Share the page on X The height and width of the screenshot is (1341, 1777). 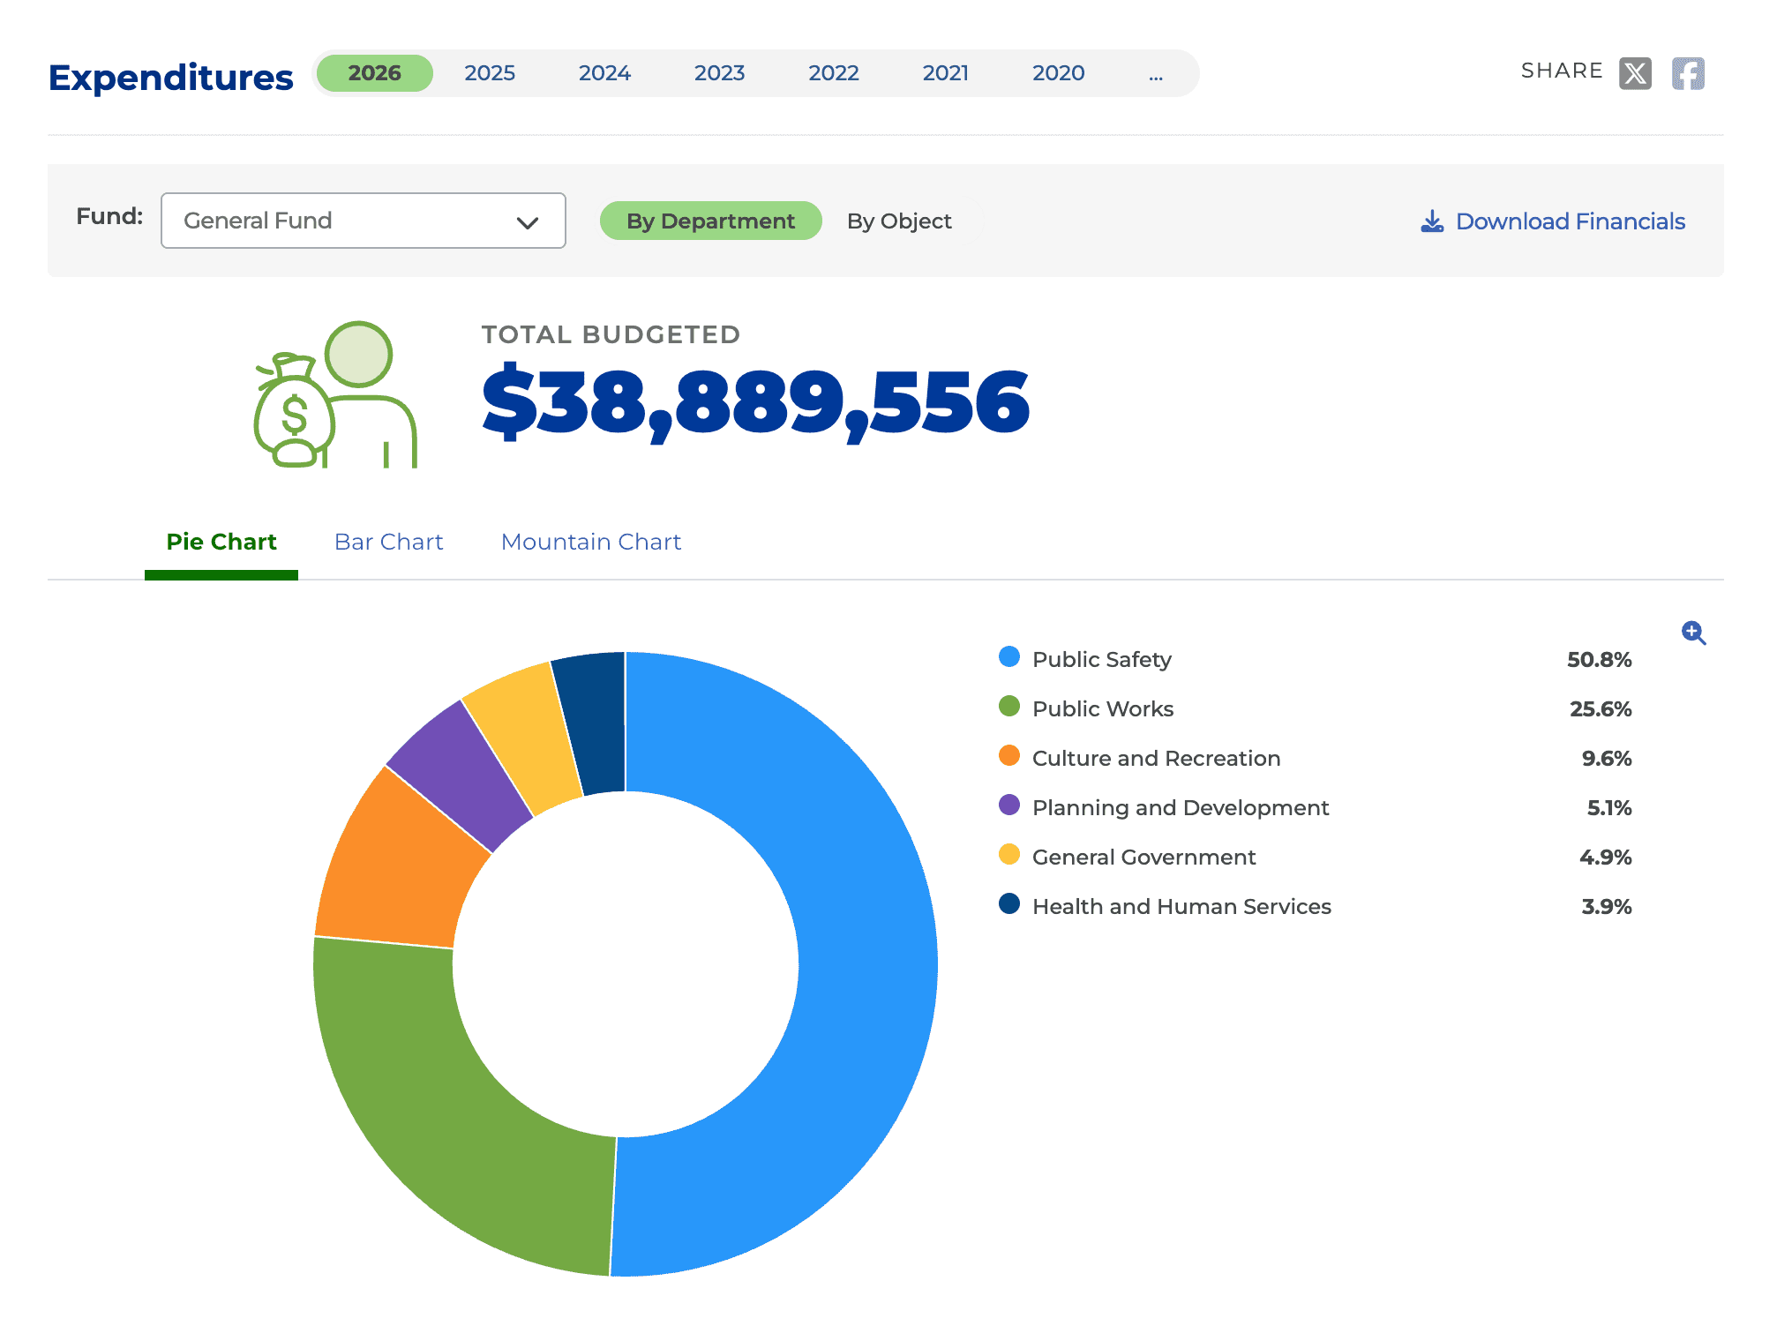pos(1637,72)
